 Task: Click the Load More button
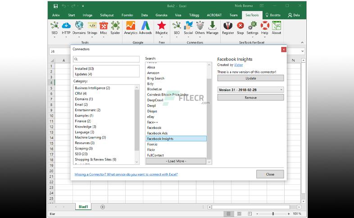pos(176,161)
